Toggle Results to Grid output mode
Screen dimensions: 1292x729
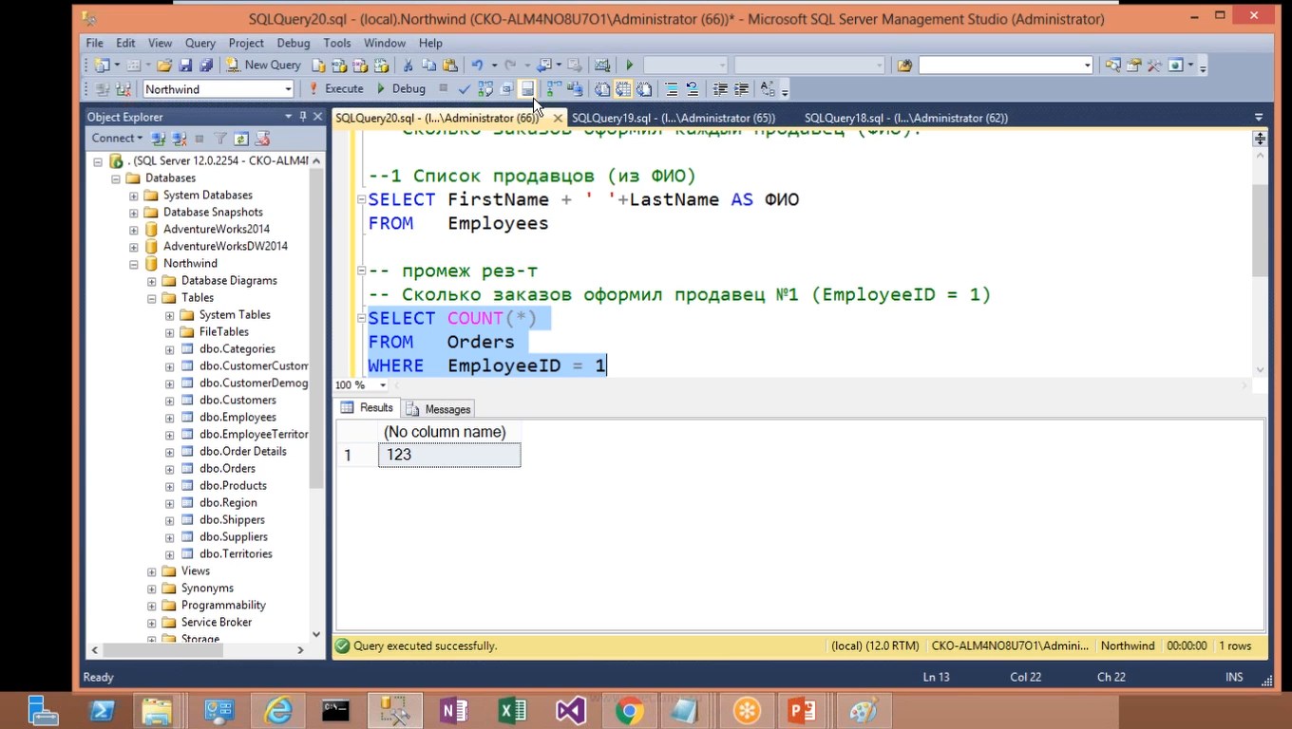[x=622, y=89]
